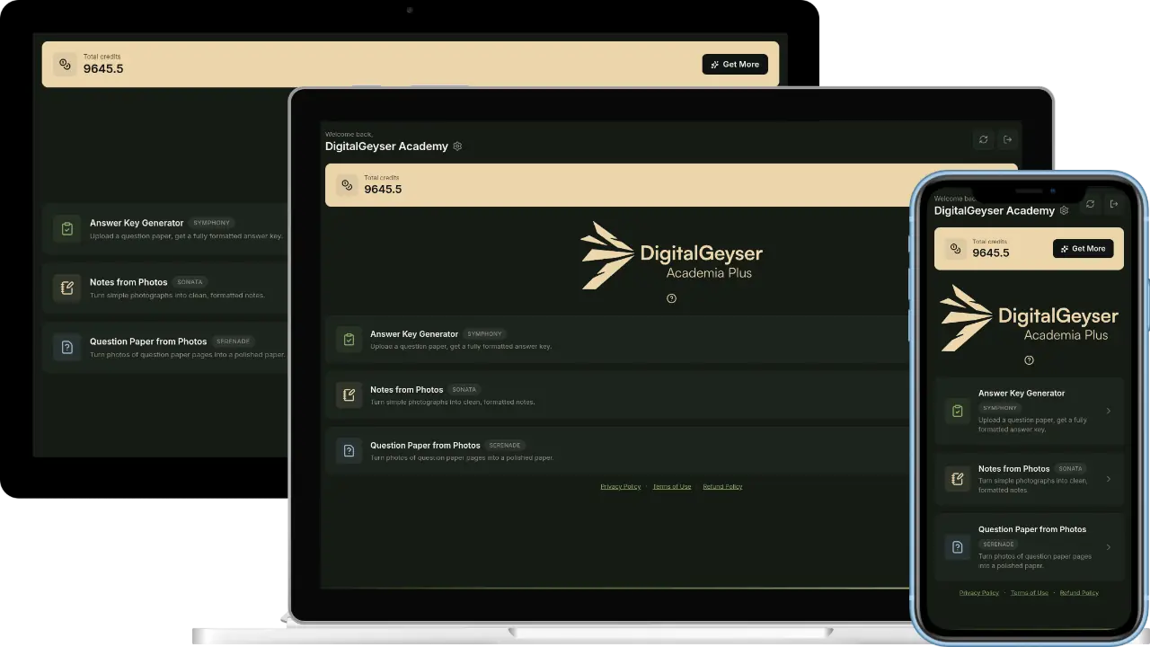The image size is (1150, 647).
Task: Tap Get More button on the phone
Action: click(1084, 249)
